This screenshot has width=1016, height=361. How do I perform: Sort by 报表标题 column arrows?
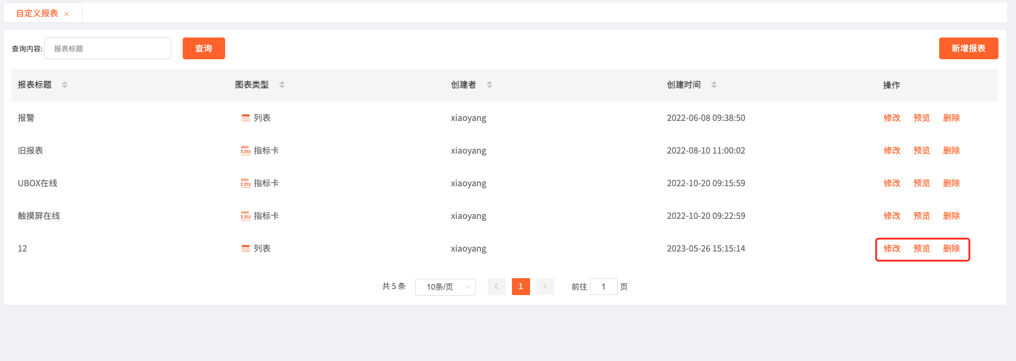(x=65, y=85)
